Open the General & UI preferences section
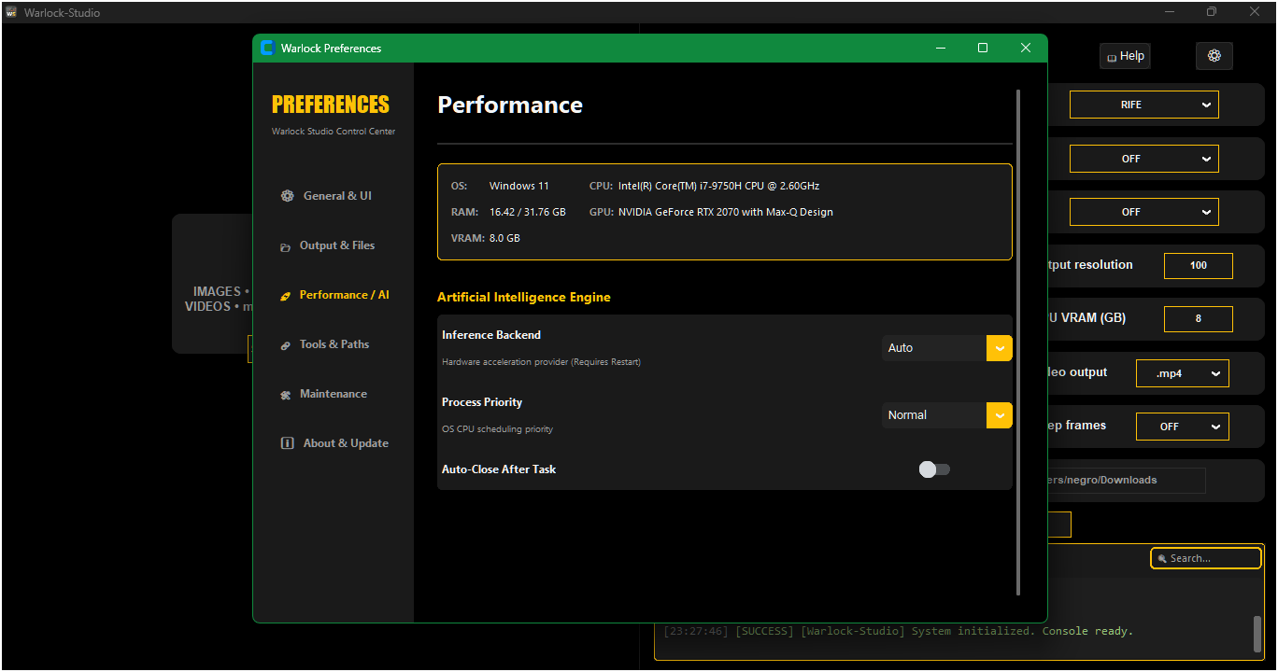Screen dimensions: 1278x672 [326, 196]
